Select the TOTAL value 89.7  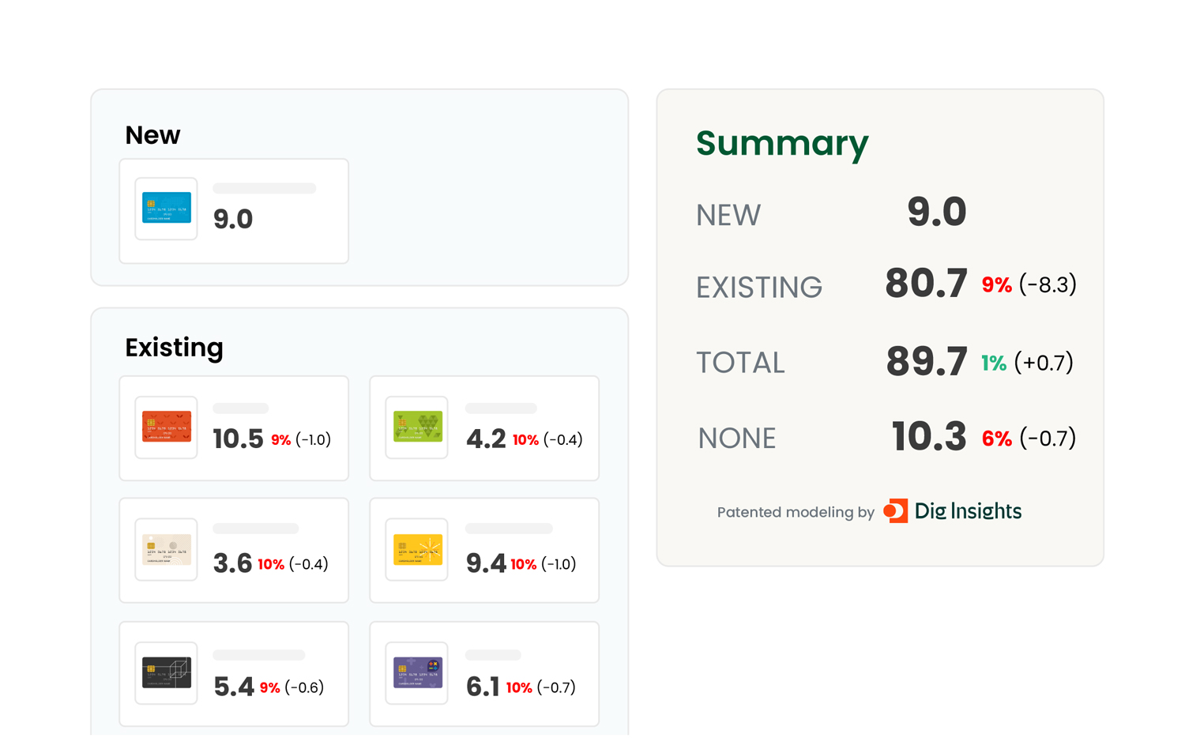[x=926, y=362]
